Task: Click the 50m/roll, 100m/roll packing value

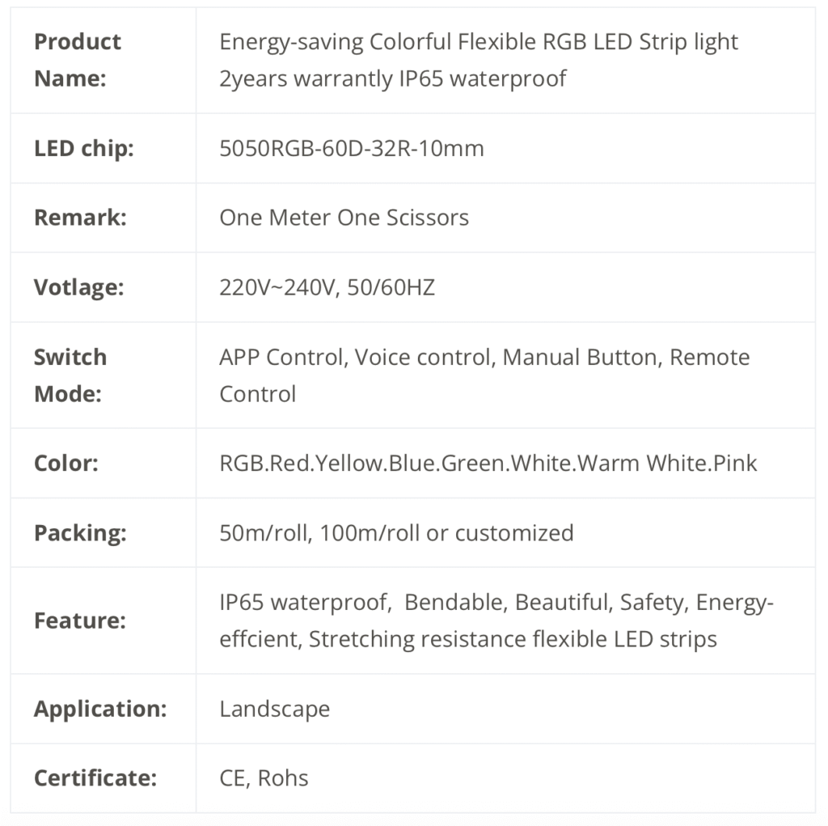Action: [x=396, y=532]
